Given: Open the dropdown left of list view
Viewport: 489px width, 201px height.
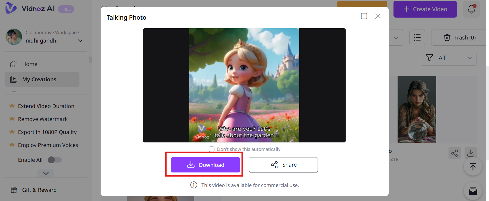Looking at the screenshot, I should pyautogui.click(x=396, y=38).
